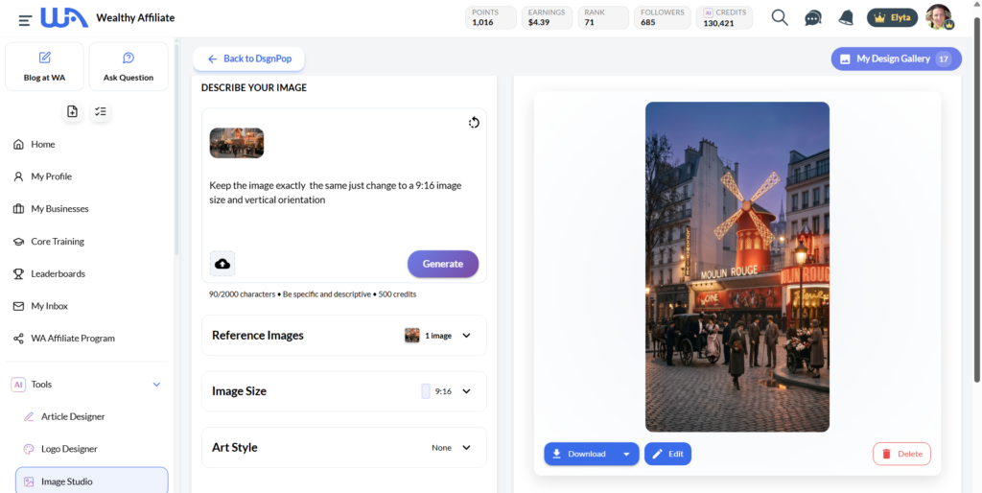Viewport: 982px width, 493px height.
Task: Click into the image description text
Action: [335, 193]
